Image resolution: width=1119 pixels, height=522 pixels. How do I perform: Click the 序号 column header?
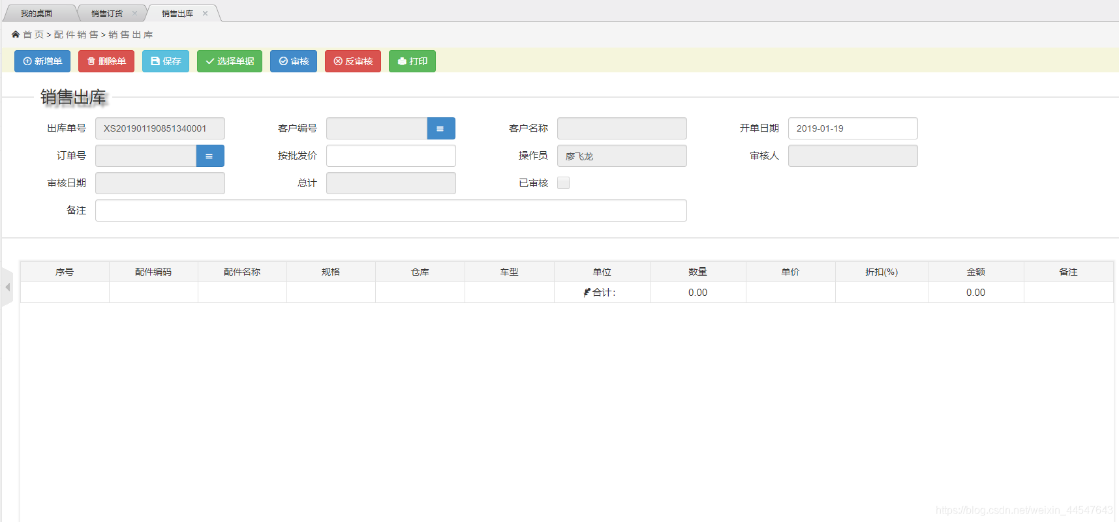coord(65,272)
